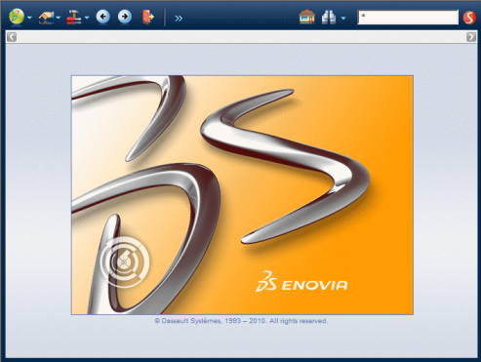The height and width of the screenshot is (362, 481).
Task: Click the hammer and toolbox Tools icon
Action: [x=74, y=18]
